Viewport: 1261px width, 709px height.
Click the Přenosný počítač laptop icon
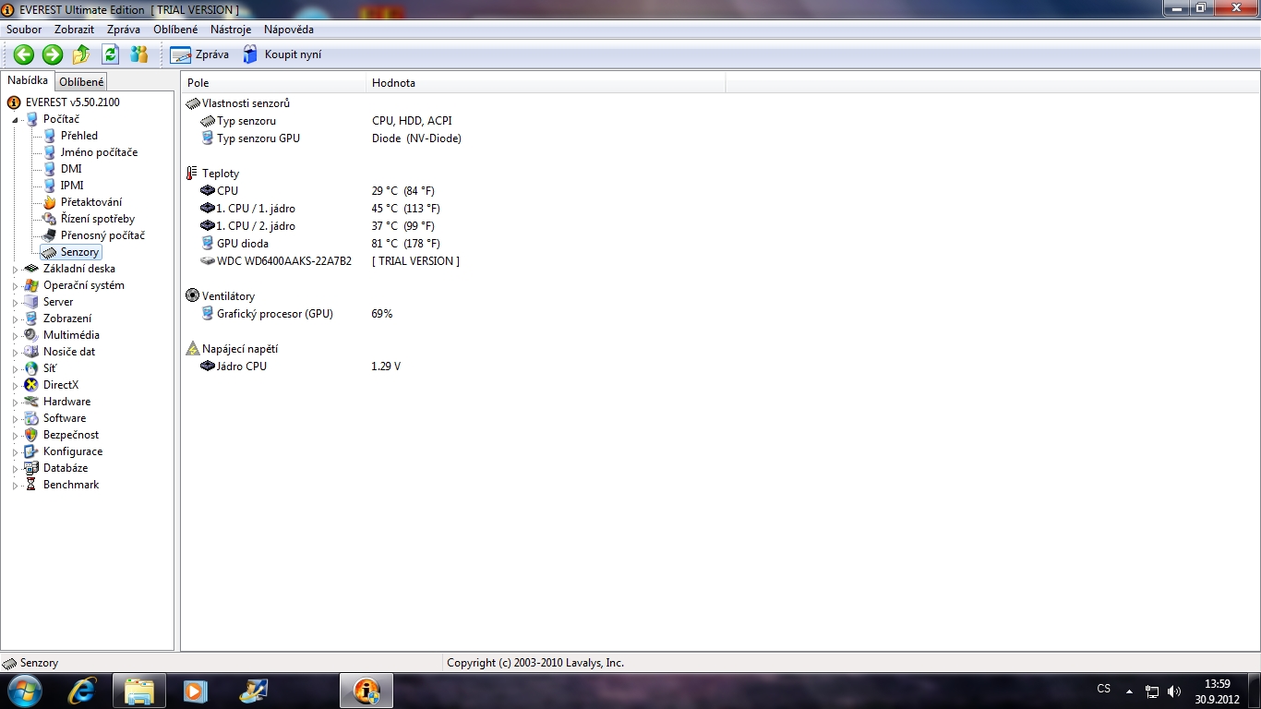tap(50, 235)
